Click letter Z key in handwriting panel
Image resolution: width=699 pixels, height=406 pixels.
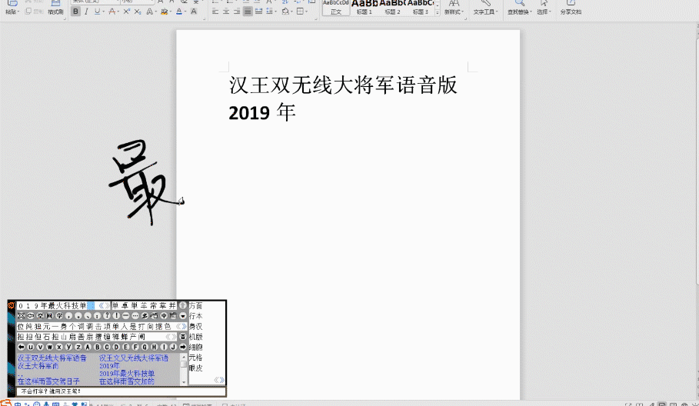78,347
